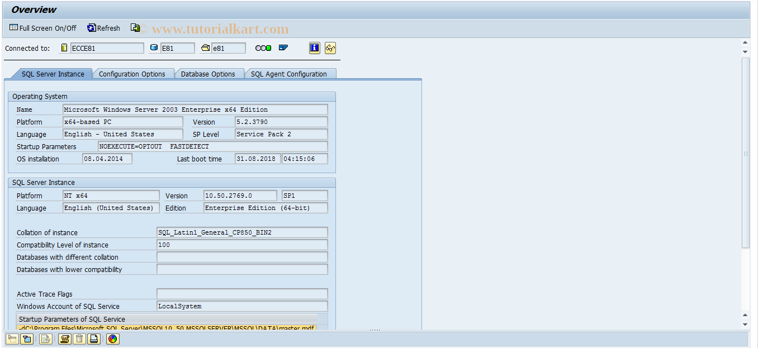
Task: Click the SQL version 10.50.2769.0 field
Action: [x=240, y=196]
